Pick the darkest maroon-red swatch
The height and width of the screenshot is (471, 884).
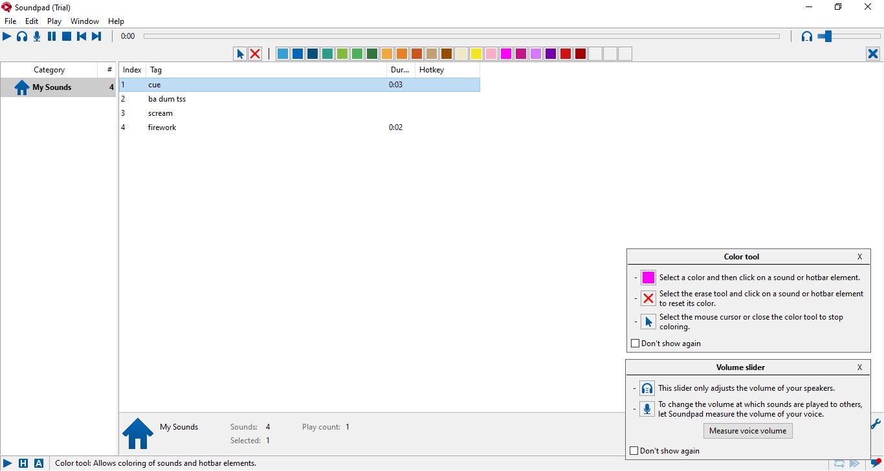pos(580,54)
